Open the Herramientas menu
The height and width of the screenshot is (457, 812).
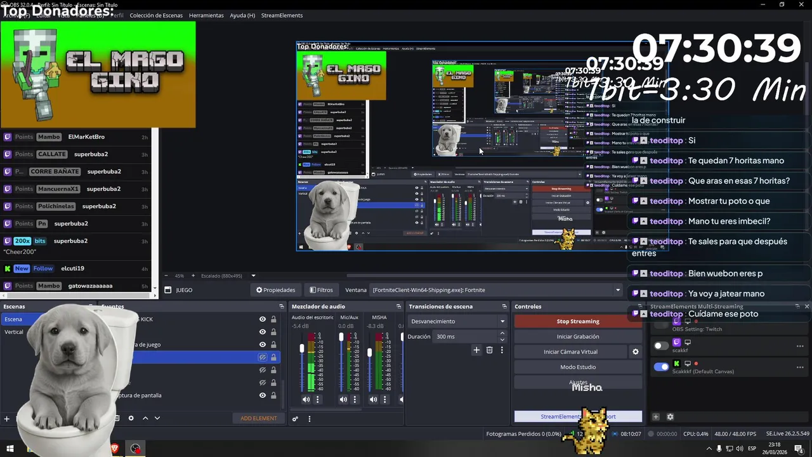(x=206, y=15)
